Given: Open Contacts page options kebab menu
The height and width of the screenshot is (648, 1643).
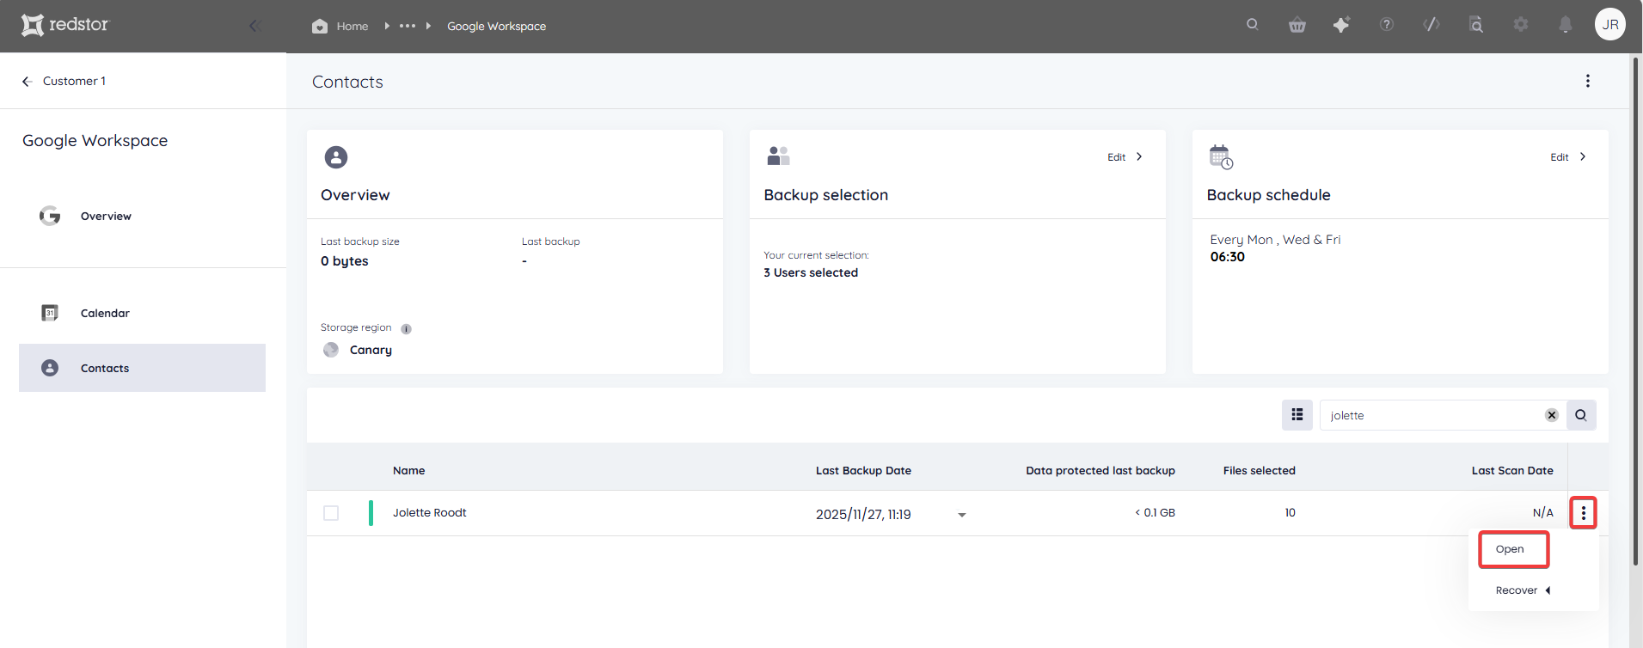Looking at the screenshot, I should pyautogui.click(x=1588, y=81).
